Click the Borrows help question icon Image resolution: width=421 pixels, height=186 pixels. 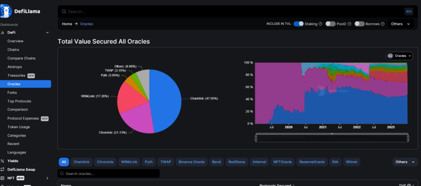[383, 24]
